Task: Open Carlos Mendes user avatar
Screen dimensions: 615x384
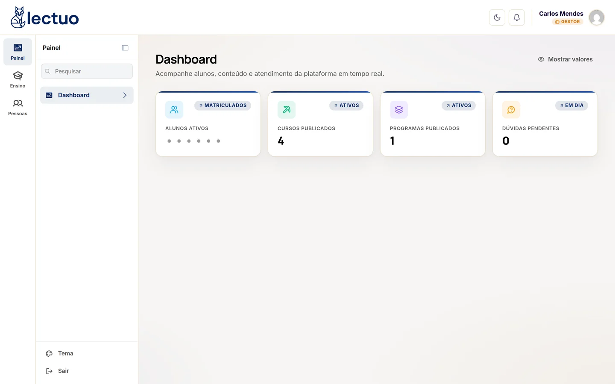Action: (597, 17)
